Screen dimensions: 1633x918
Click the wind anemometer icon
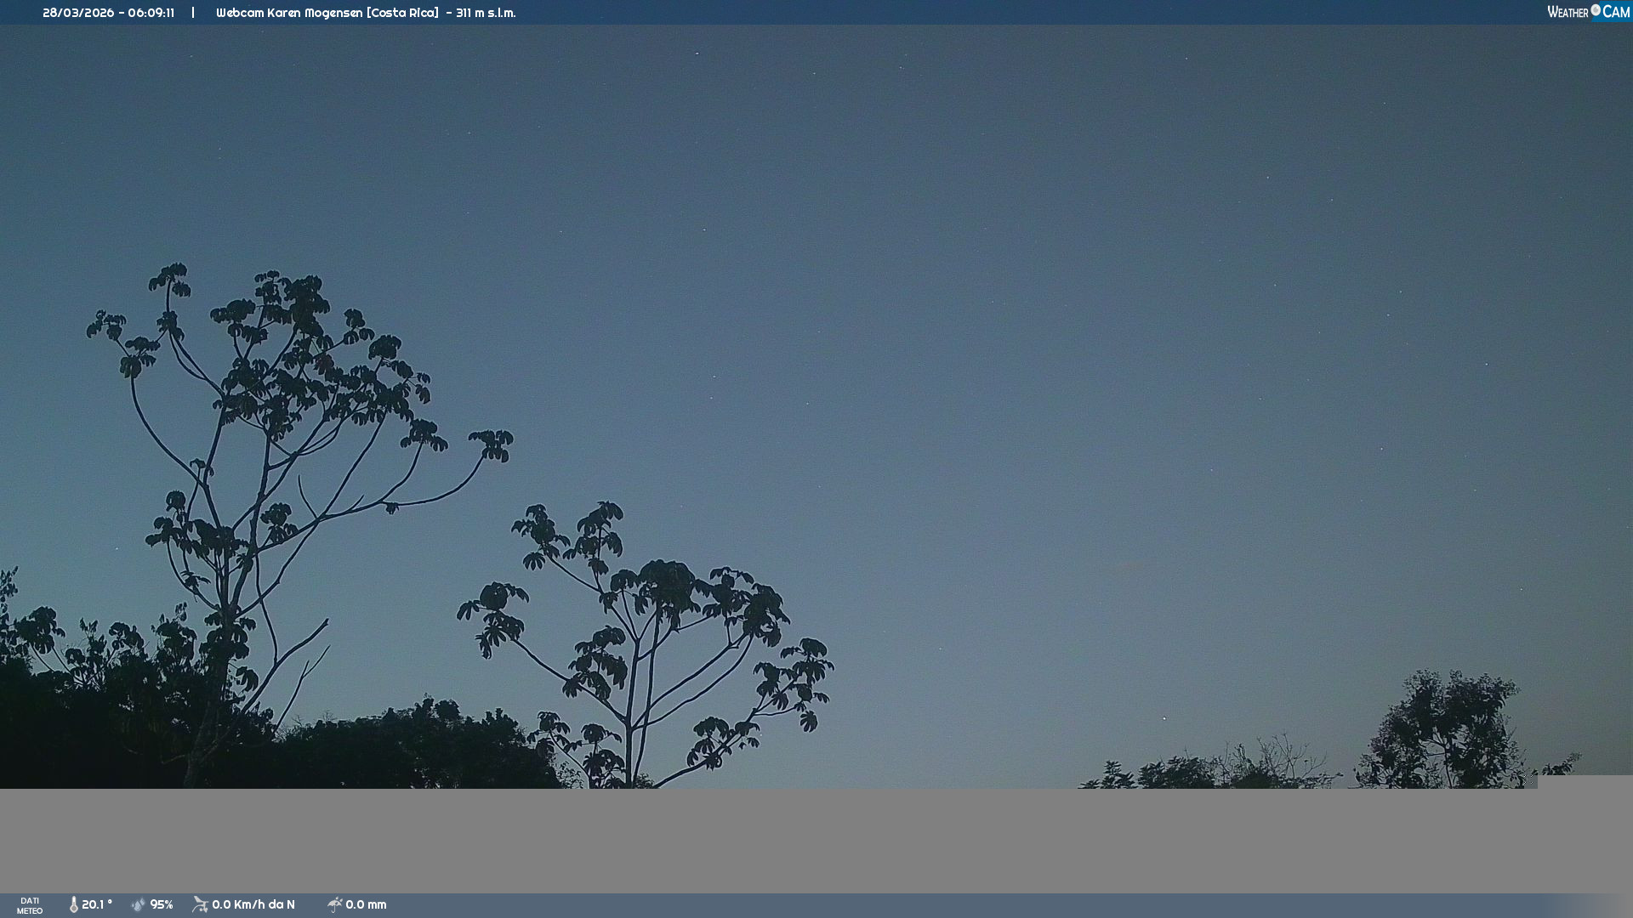pos(201,904)
